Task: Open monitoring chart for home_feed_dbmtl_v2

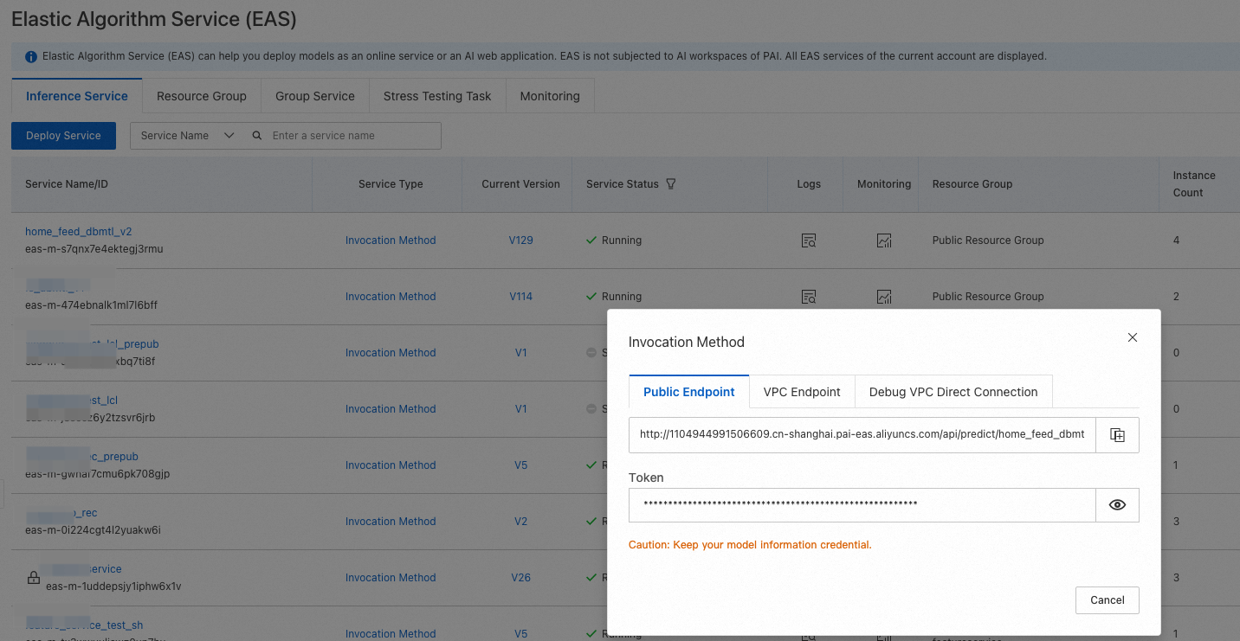Action: pyautogui.click(x=884, y=240)
